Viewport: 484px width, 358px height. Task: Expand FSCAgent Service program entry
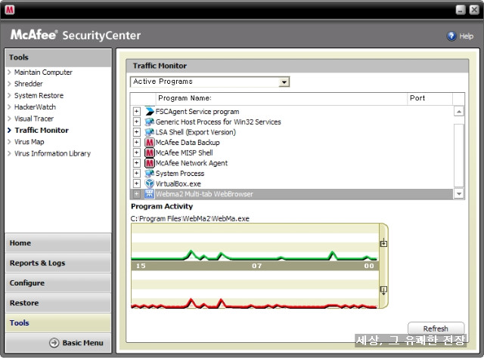136,111
